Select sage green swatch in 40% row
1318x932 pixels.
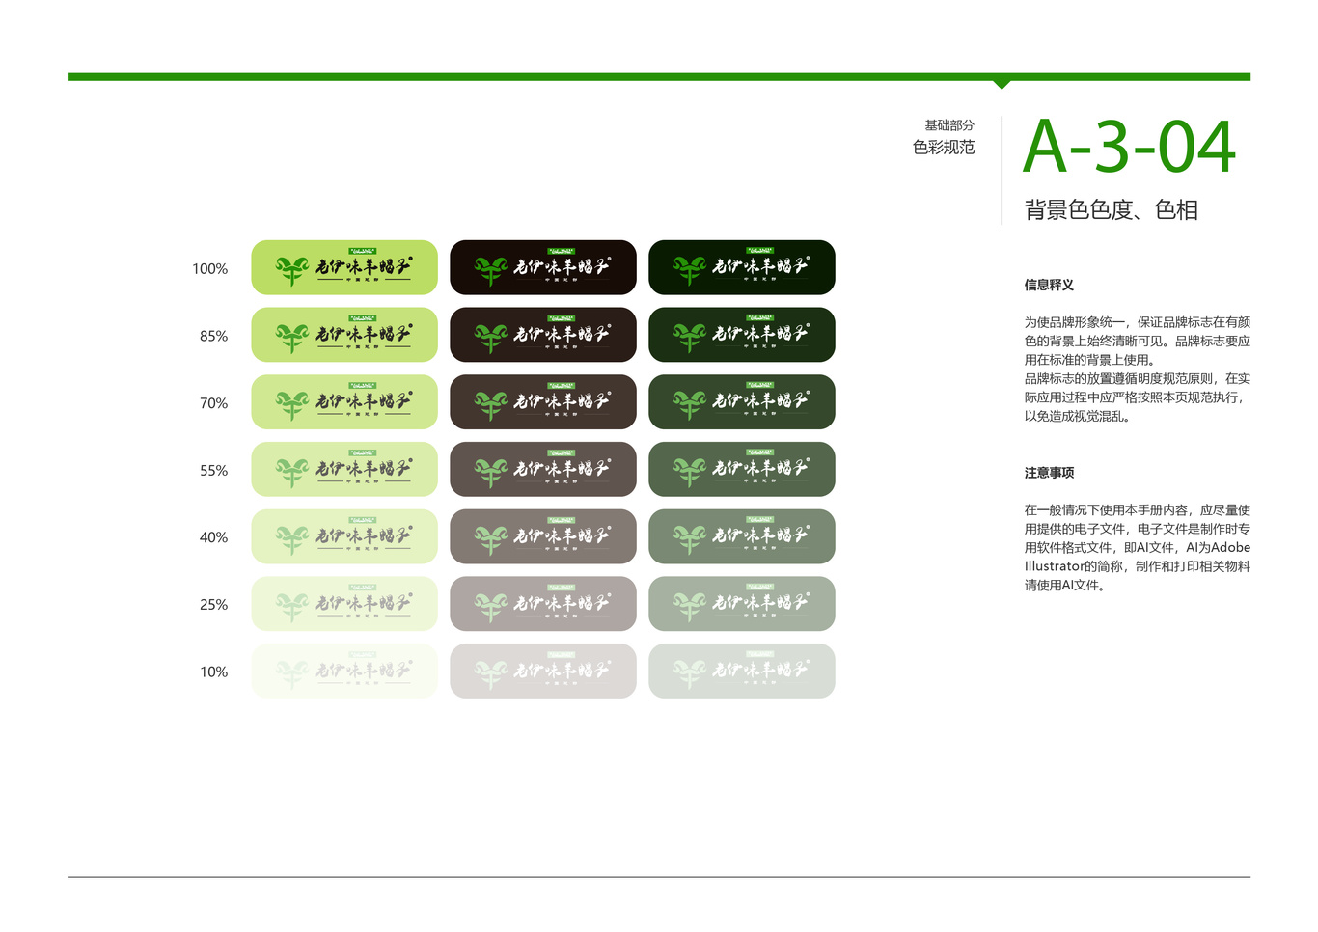[742, 536]
